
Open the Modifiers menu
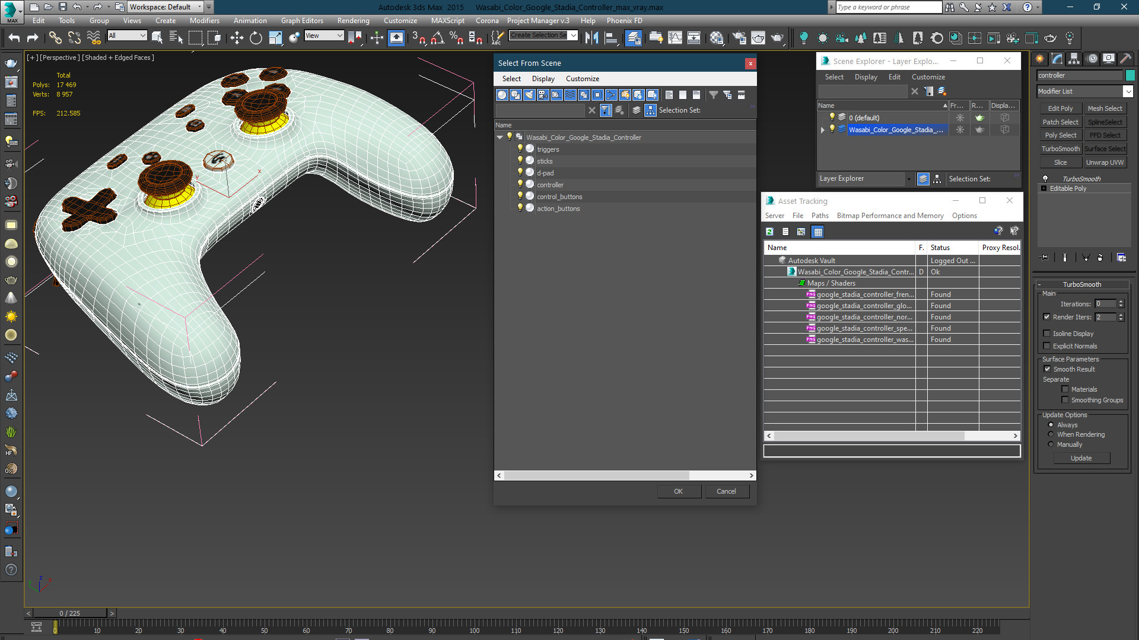pyautogui.click(x=204, y=21)
